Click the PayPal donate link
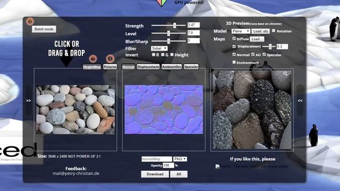This screenshot has height=191, width=340. point(252,166)
